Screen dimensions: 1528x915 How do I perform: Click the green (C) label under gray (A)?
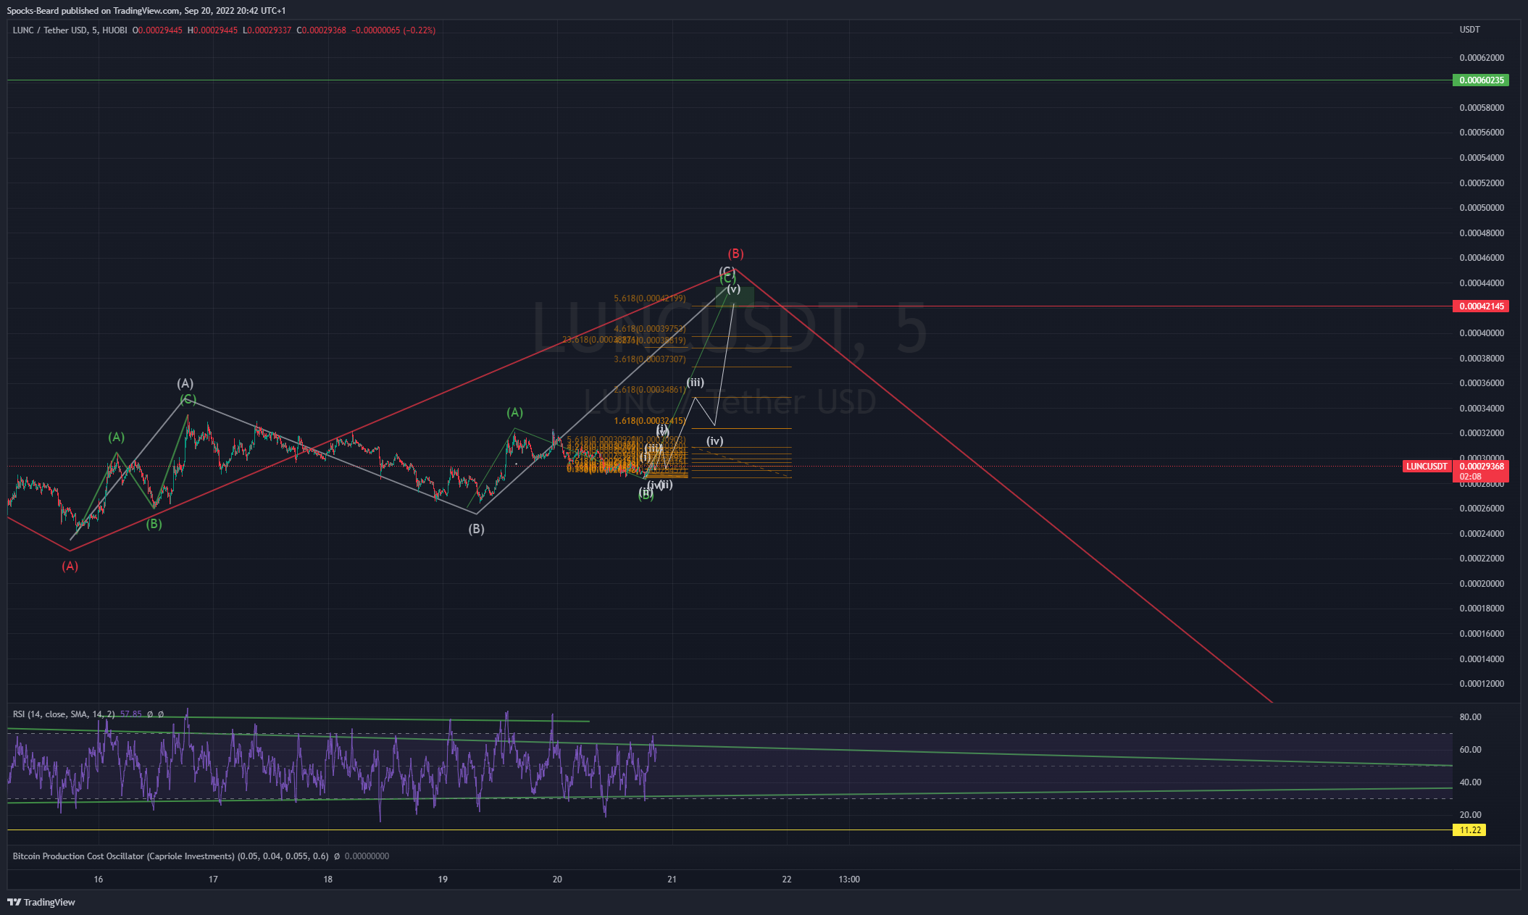188,400
